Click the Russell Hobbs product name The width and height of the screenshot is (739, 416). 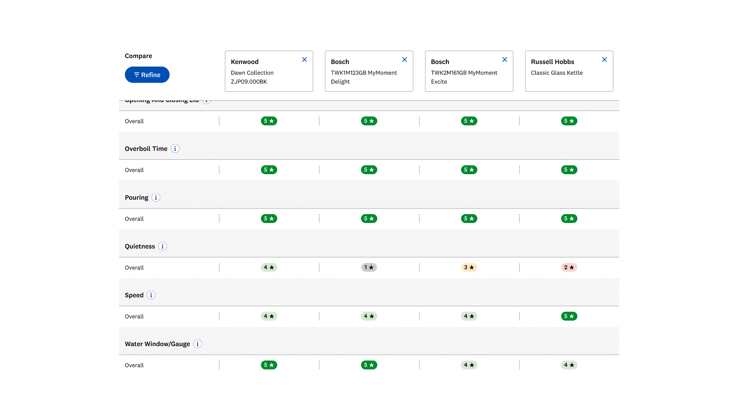coord(552,62)
